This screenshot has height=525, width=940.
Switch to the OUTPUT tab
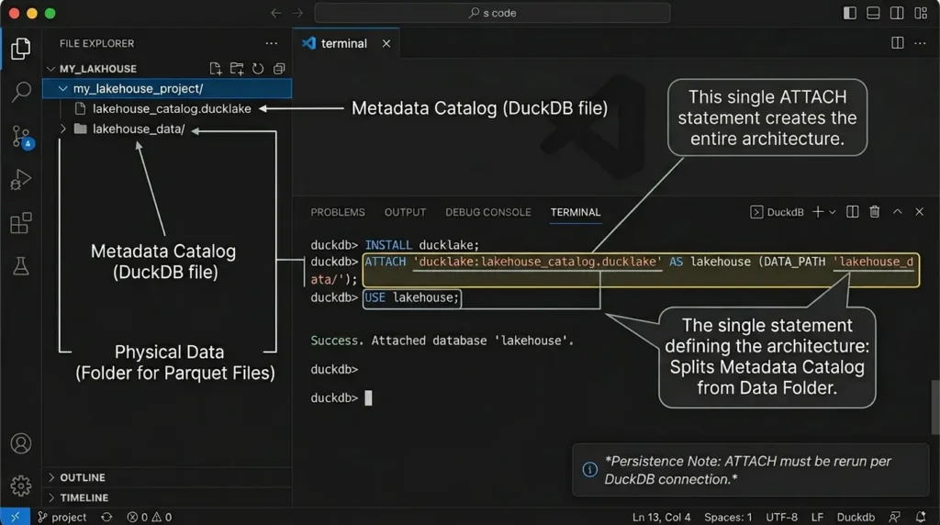click(x=405, y=212)
